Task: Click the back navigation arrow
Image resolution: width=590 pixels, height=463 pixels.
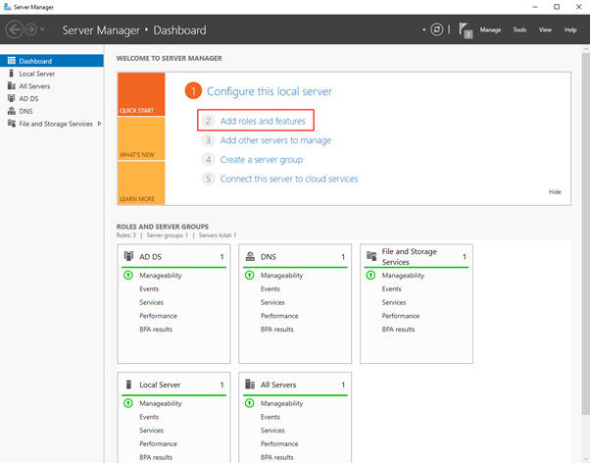Action: tap(15, 29)
